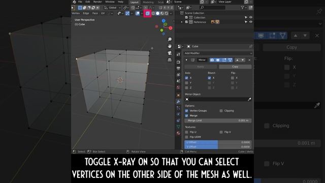Enable Axis Z checkbox
Screen dimensions: 325x183
pyautogui.click(x=186, y=88)
